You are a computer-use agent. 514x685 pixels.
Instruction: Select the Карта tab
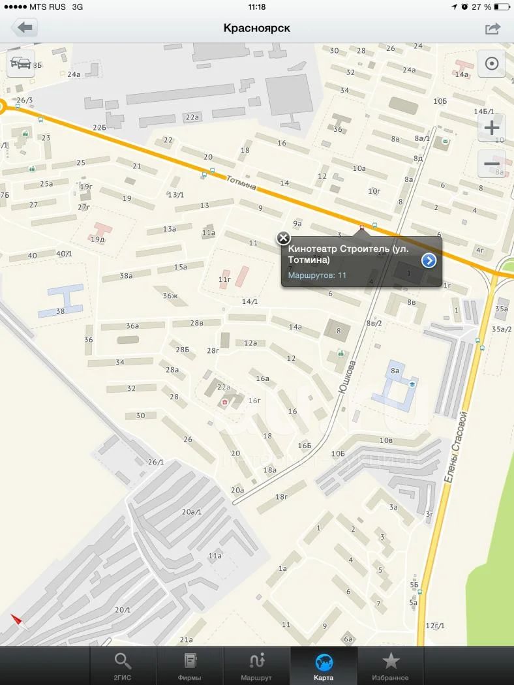(324, 666)
